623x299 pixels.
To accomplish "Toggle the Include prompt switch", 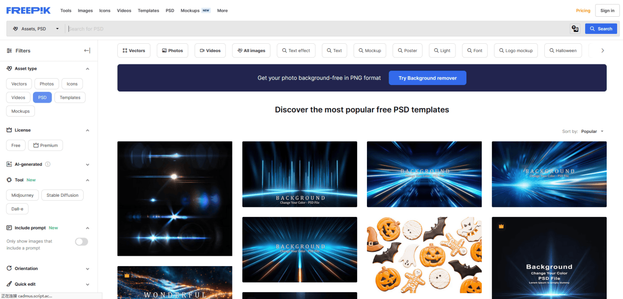I will point(81,241).
